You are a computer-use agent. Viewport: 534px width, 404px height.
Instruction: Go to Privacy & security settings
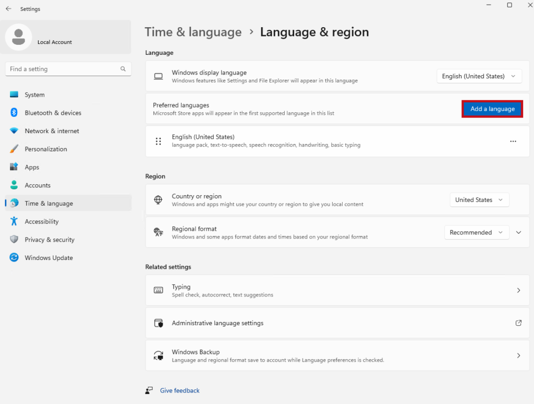(50, 240)
